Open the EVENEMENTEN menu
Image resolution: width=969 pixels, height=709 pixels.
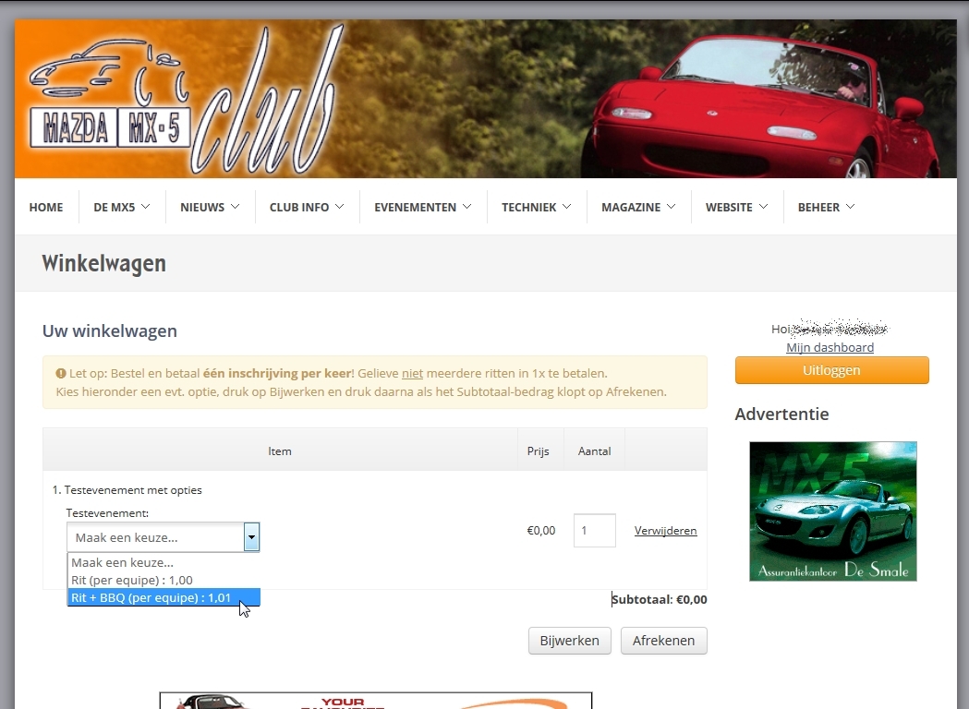[x=423, y=207]
